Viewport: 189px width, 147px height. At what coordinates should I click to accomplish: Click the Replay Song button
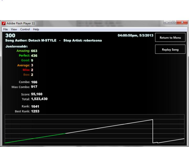click(170, 49)
